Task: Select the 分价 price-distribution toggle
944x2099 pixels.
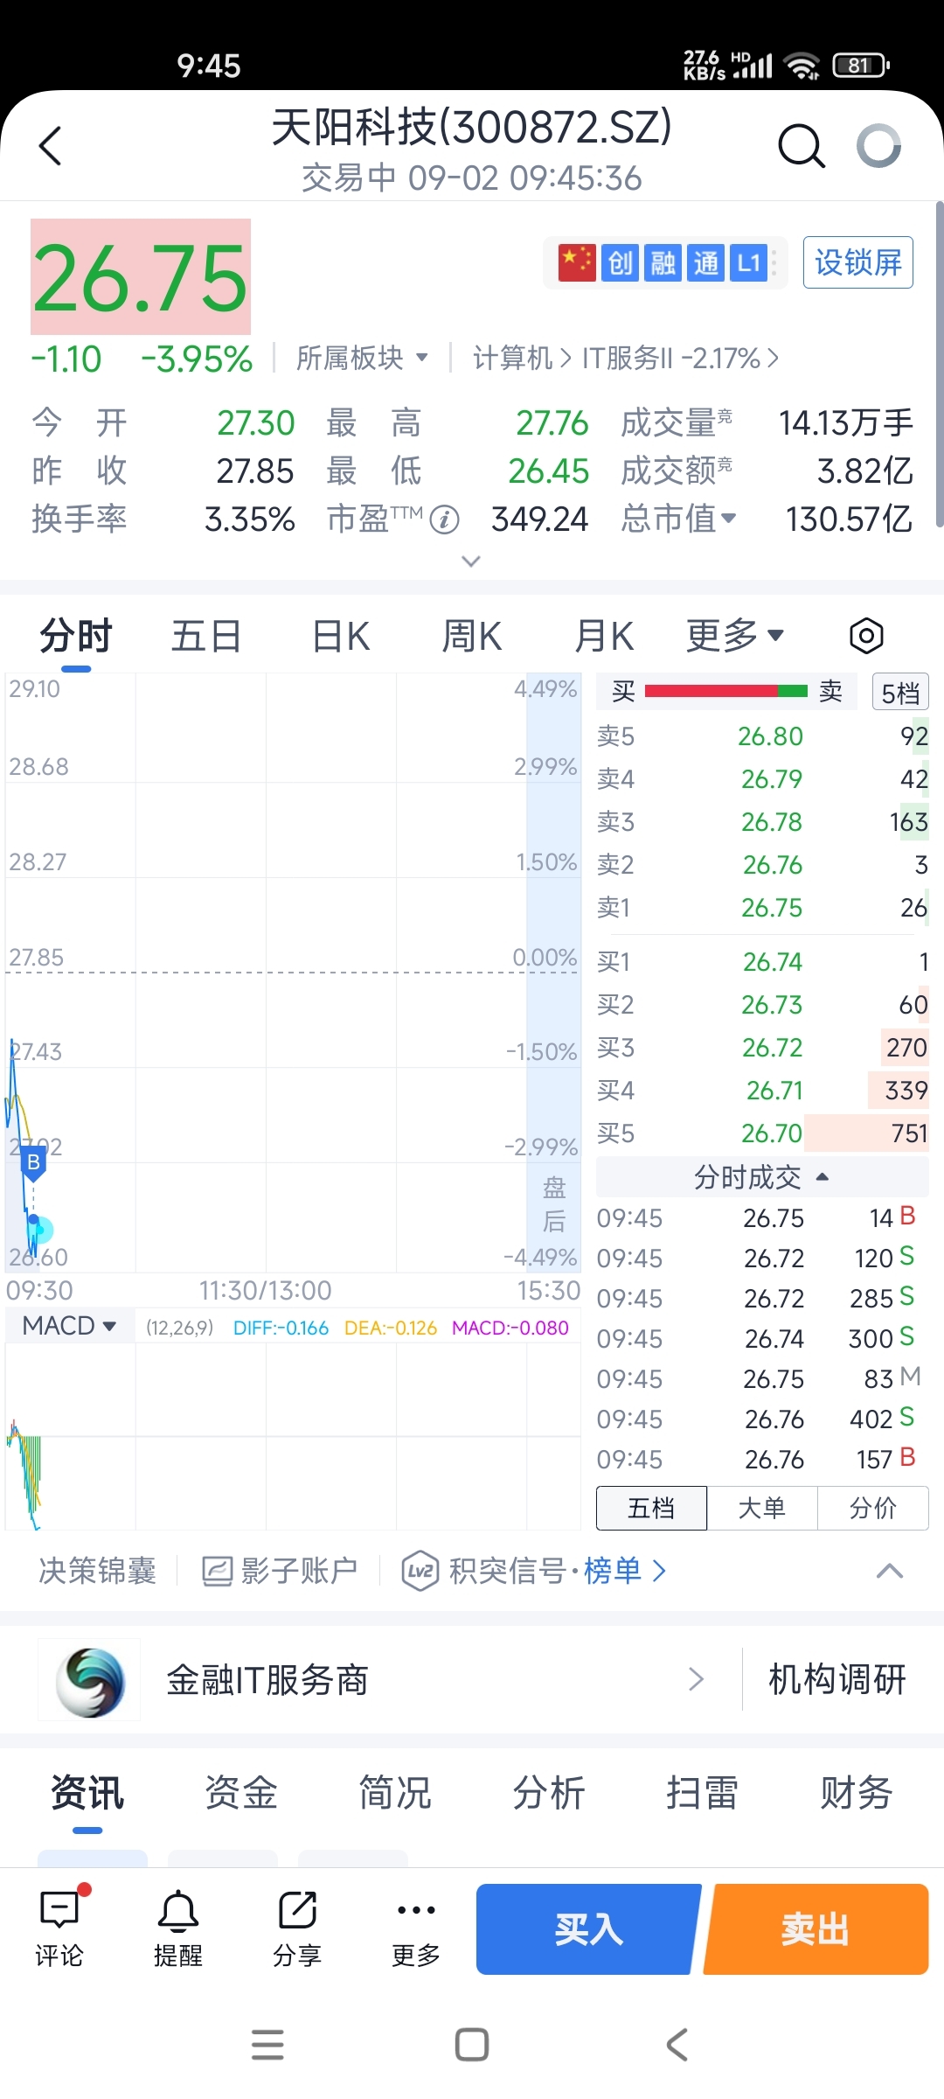Action: point(873,1508)
